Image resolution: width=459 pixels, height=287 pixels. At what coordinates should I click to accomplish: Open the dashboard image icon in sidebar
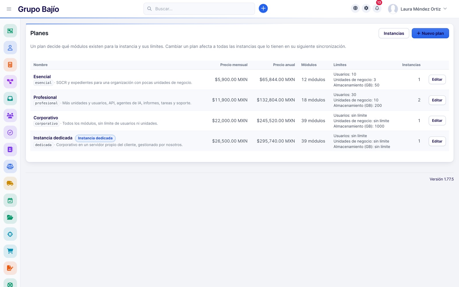click(10, 31)
